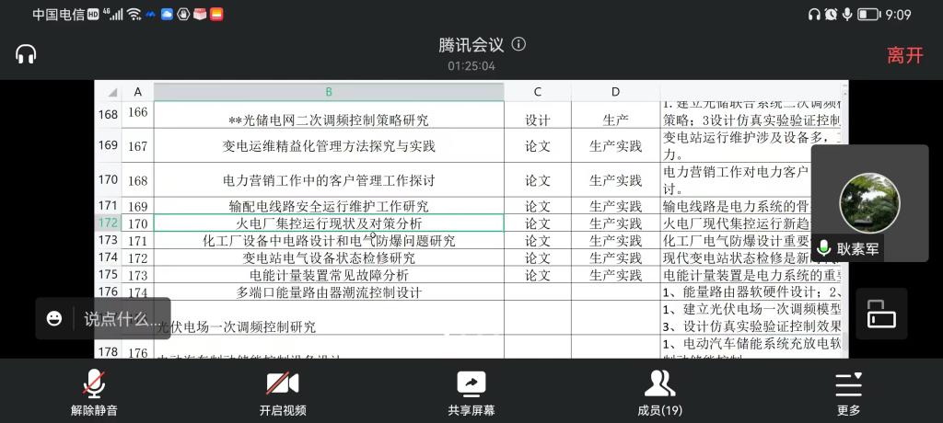Open the members list 成员(19)

(659, 390)
